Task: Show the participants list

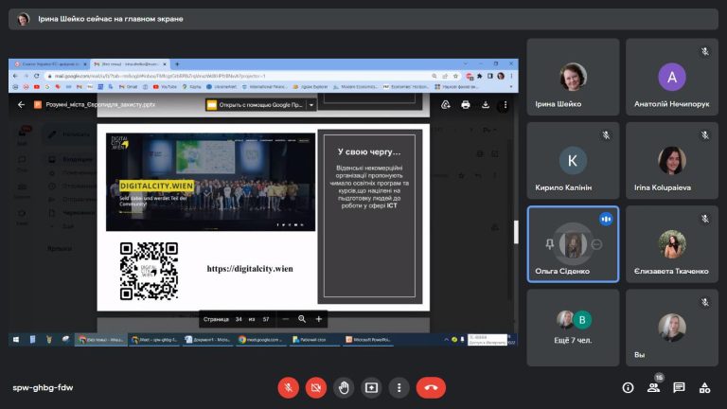Action: click(653, 387)
